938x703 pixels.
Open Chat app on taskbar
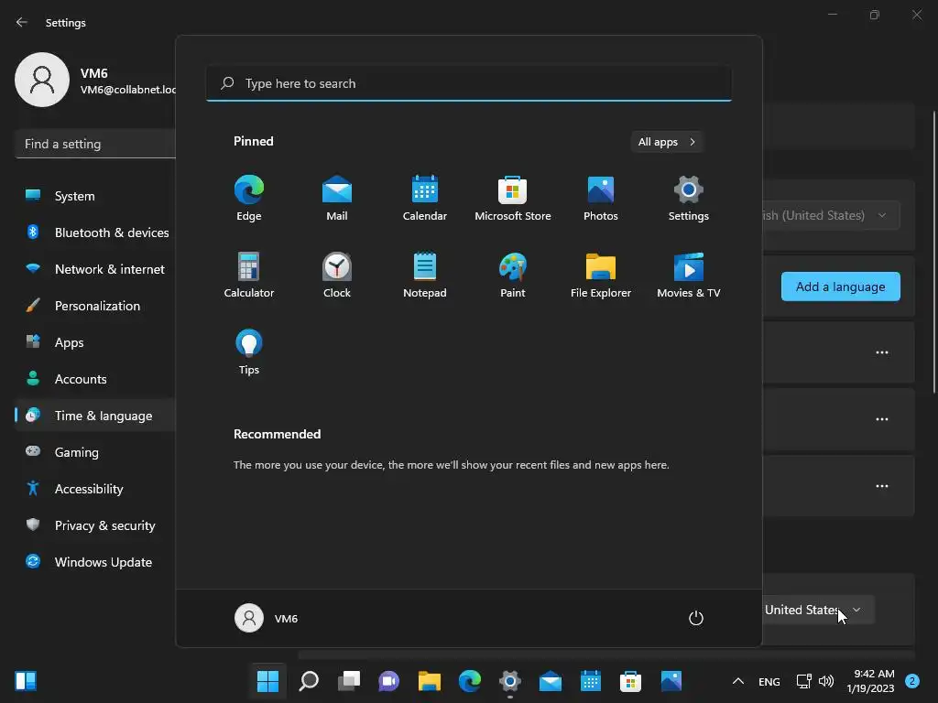(388, 681)
